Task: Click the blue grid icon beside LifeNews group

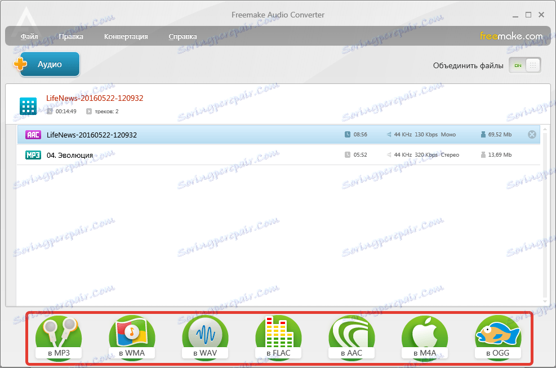Action: click(x=28, y=106)
